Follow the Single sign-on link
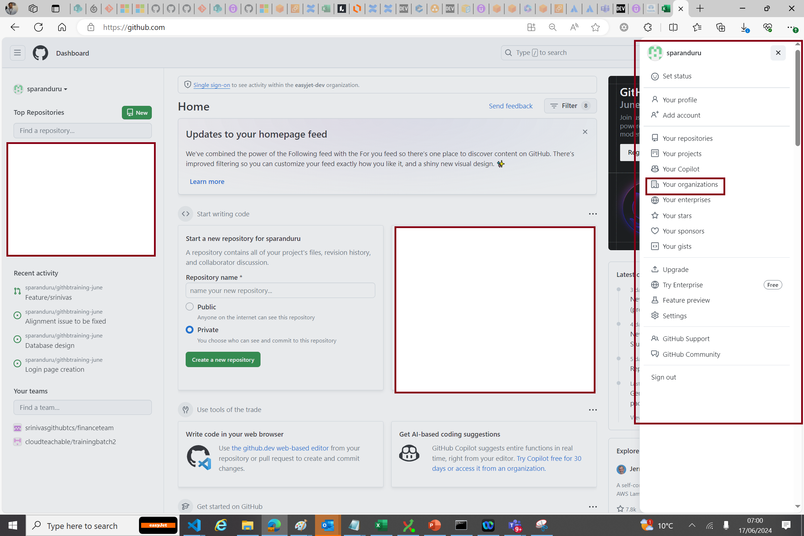The height and width of the screenshot is (536, 804). 212,85
